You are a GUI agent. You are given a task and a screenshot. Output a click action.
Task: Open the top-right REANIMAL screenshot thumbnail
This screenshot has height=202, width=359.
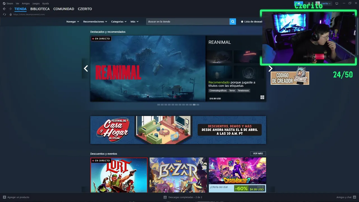point(247,57)
